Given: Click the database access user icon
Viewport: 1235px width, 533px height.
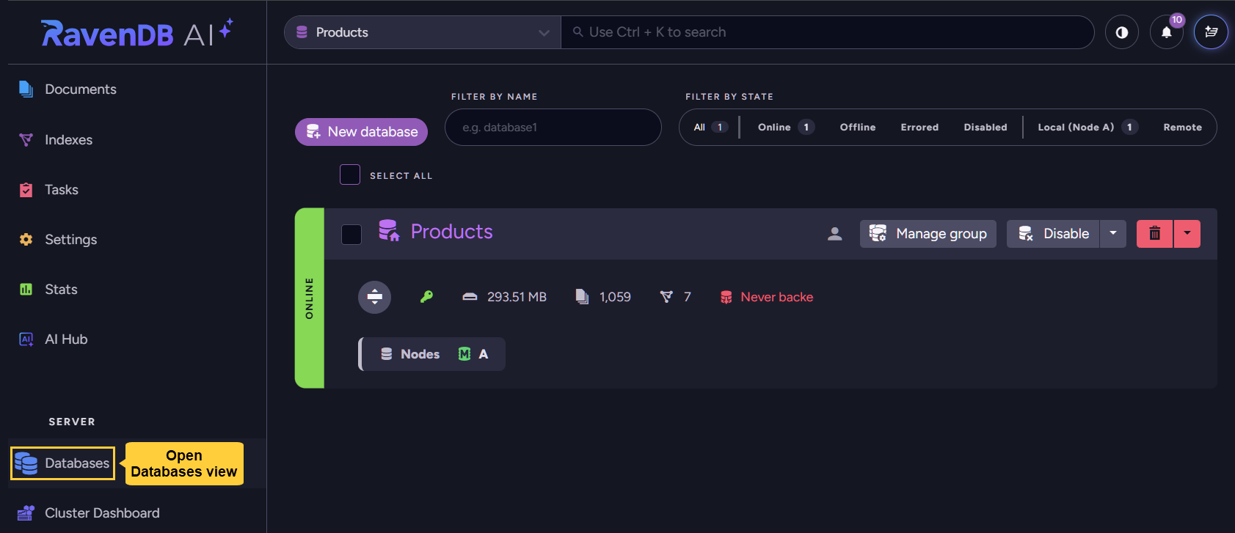Looking at the screenshot, I should coord(834,234).
